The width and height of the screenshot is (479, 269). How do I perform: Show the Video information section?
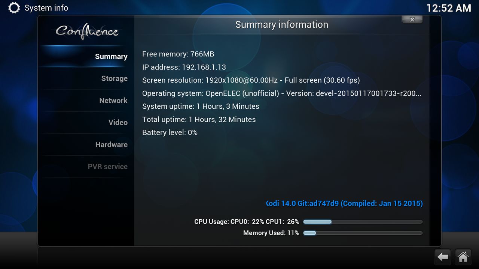(118, 123)
